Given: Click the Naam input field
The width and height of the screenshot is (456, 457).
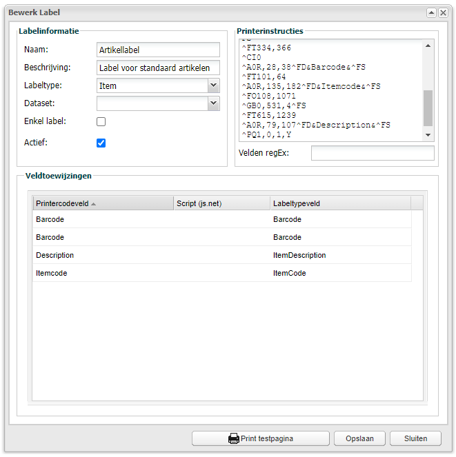Looking at the screenshot, I should tap(158, 50).
